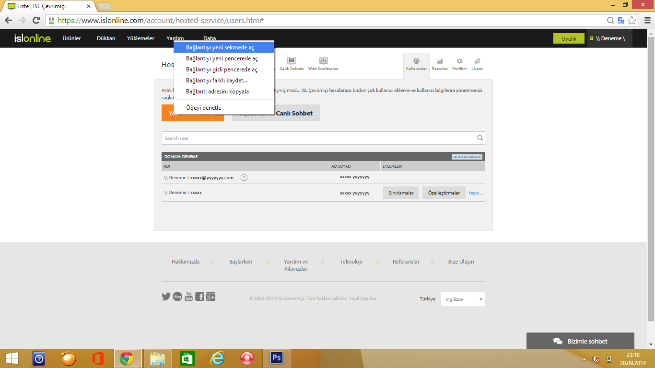The height and width of the screenshot is (368, 655).
Task: Click the Hakkımızda footer link
Action: (186, 262)
